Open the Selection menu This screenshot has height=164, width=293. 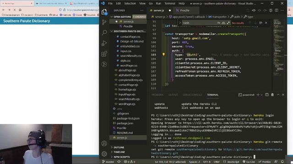pyautogui.click(x=130, y=3)
